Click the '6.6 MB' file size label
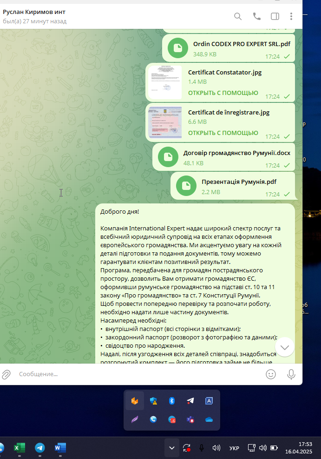The image size is (321, 459). click(197, 122)
